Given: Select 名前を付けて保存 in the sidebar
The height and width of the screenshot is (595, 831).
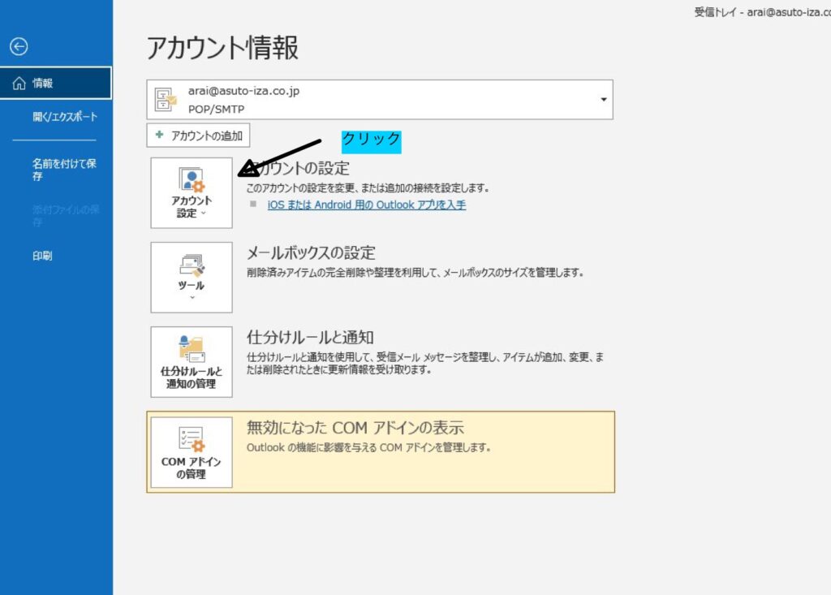Looking at the screenshot, I should click(x=65, y=170).
